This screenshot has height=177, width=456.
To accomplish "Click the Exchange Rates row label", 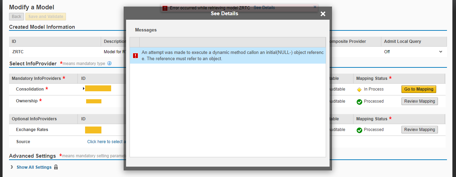I will tap(32, 130).
